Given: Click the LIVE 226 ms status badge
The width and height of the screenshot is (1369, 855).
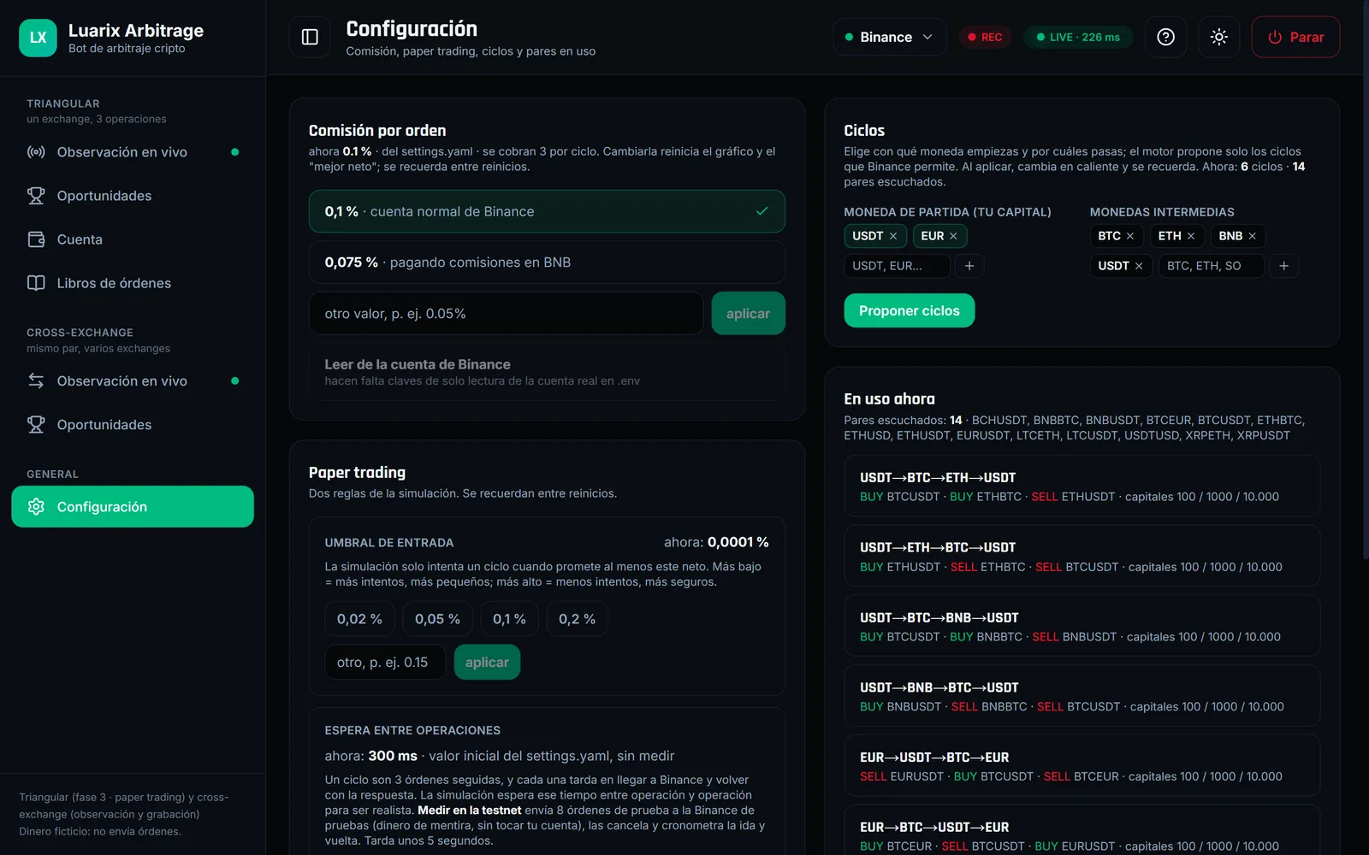Looking at the screenshot, I should (1078, 37).
